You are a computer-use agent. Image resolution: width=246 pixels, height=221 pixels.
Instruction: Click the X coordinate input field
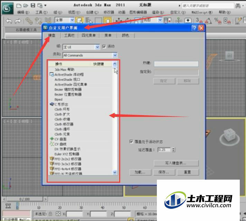click(x=74, y=214)
